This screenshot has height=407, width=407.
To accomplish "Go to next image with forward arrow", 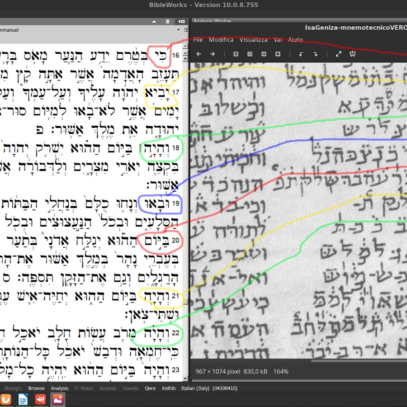I will 212,54.
